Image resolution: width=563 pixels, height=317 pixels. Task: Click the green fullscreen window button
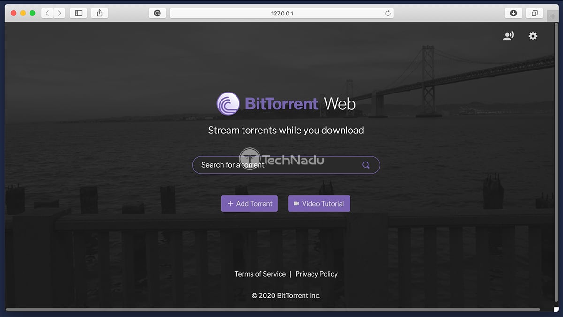tap(32, 13)
